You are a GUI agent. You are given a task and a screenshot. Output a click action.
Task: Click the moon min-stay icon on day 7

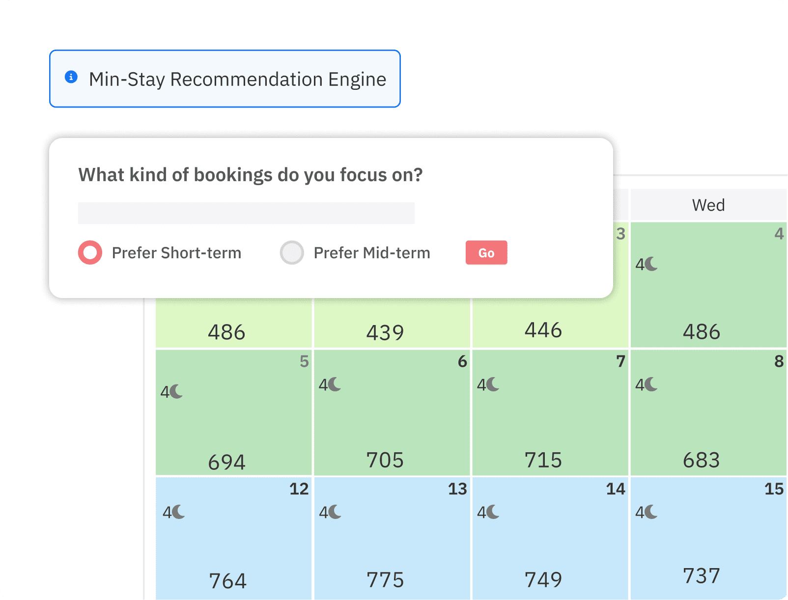pos(493,384)
